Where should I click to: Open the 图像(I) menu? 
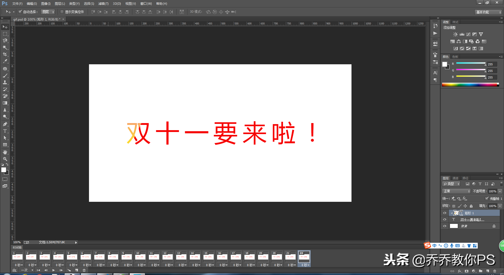46,4
